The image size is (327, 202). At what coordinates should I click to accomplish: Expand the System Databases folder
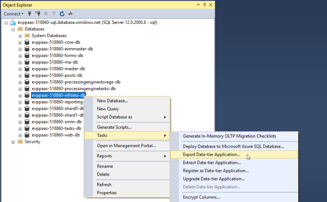click(x=20, y=36)
